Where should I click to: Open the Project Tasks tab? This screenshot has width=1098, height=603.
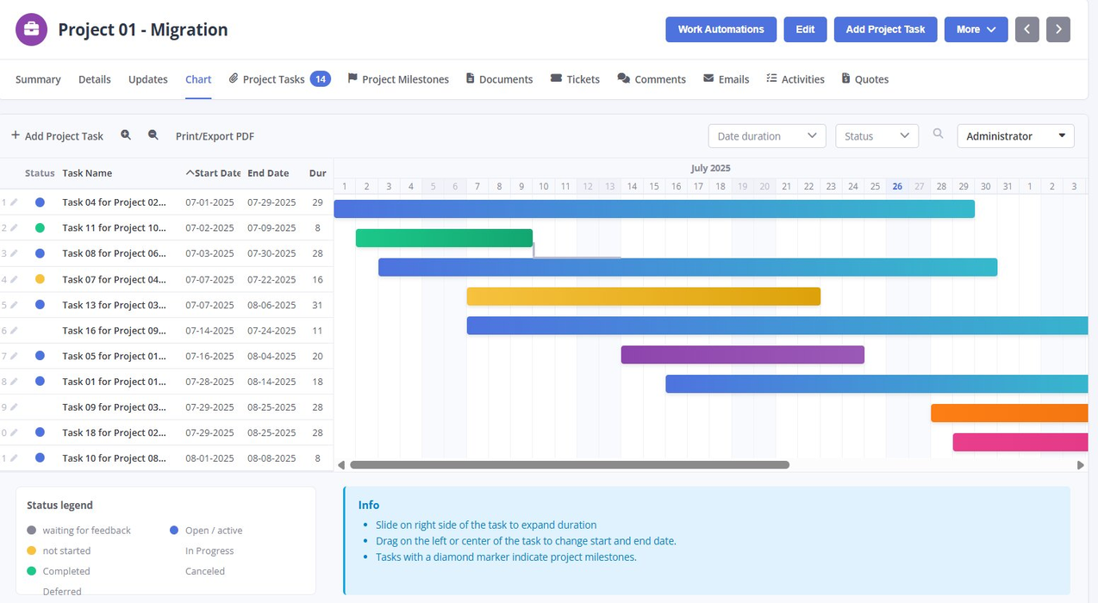coord(279,79)
